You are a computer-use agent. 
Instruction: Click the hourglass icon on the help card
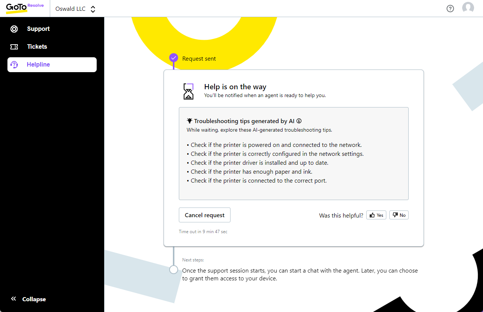coord(188,91)
